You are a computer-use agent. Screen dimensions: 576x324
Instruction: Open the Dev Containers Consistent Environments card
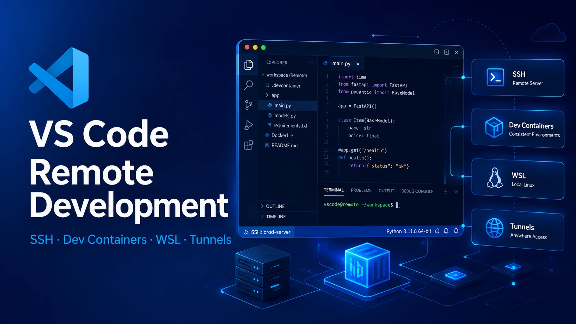(x=517, y=128)
